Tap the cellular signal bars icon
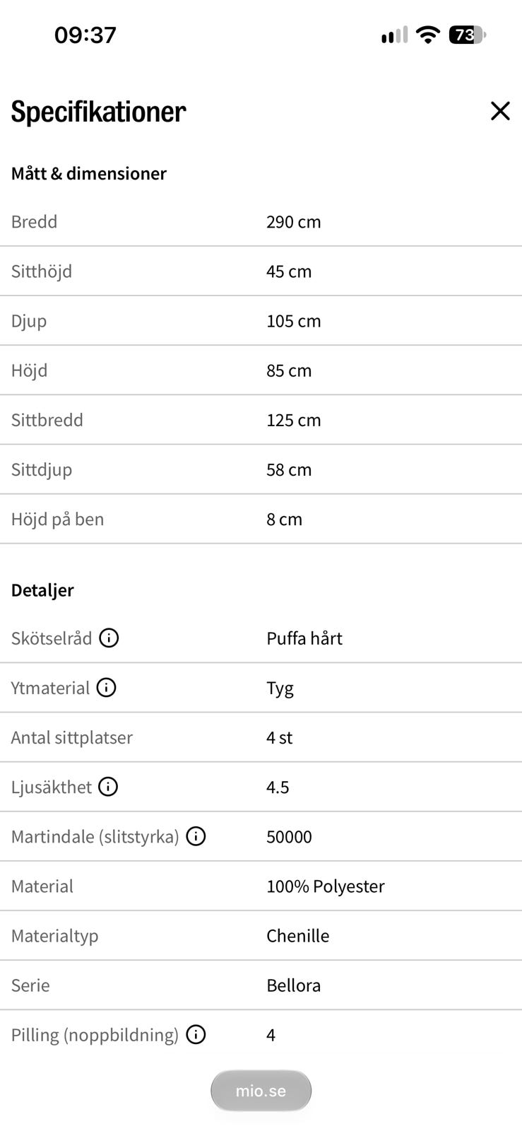Screen dimensions: 522x1131 (394, 35)
